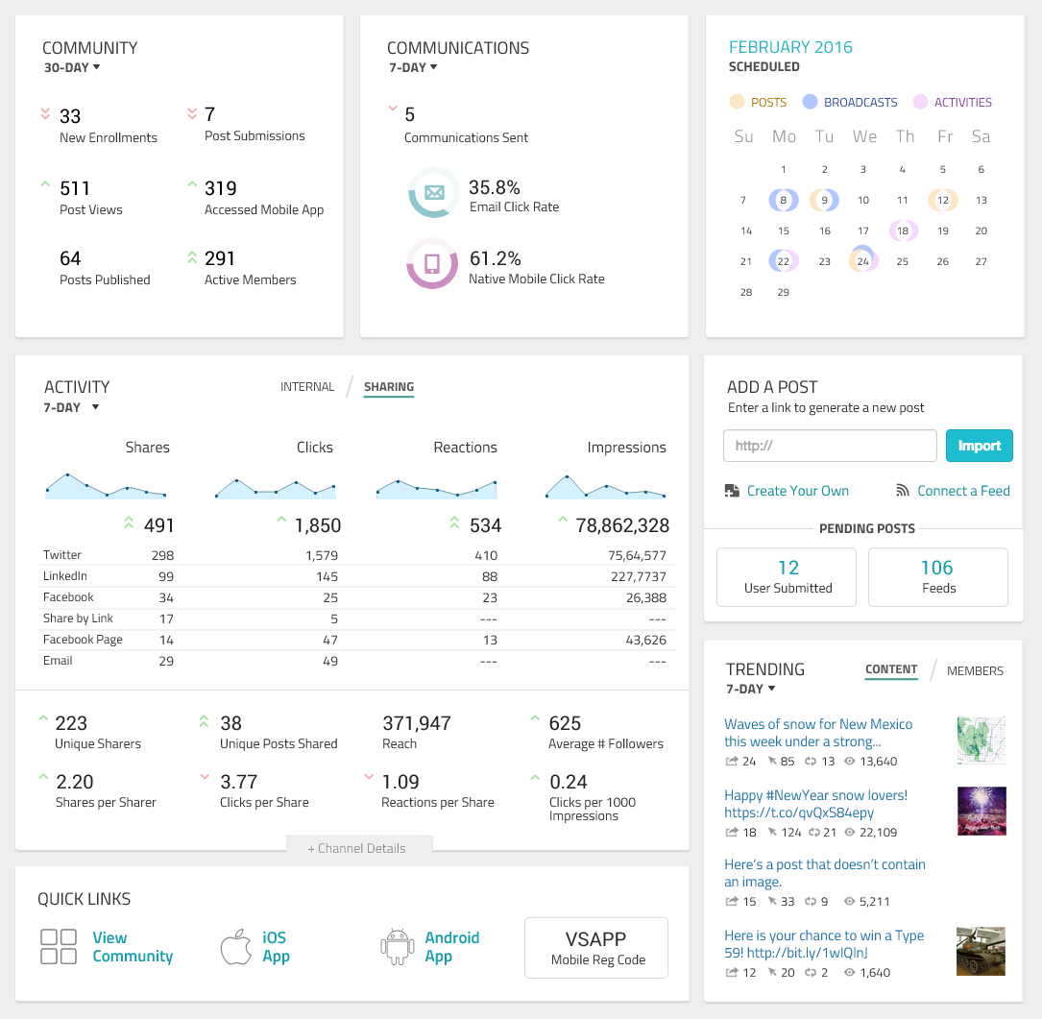Screen dimensions: 1042x1019
Task: Click the tank thumbnail for Type 59 post
Action: 981,951
